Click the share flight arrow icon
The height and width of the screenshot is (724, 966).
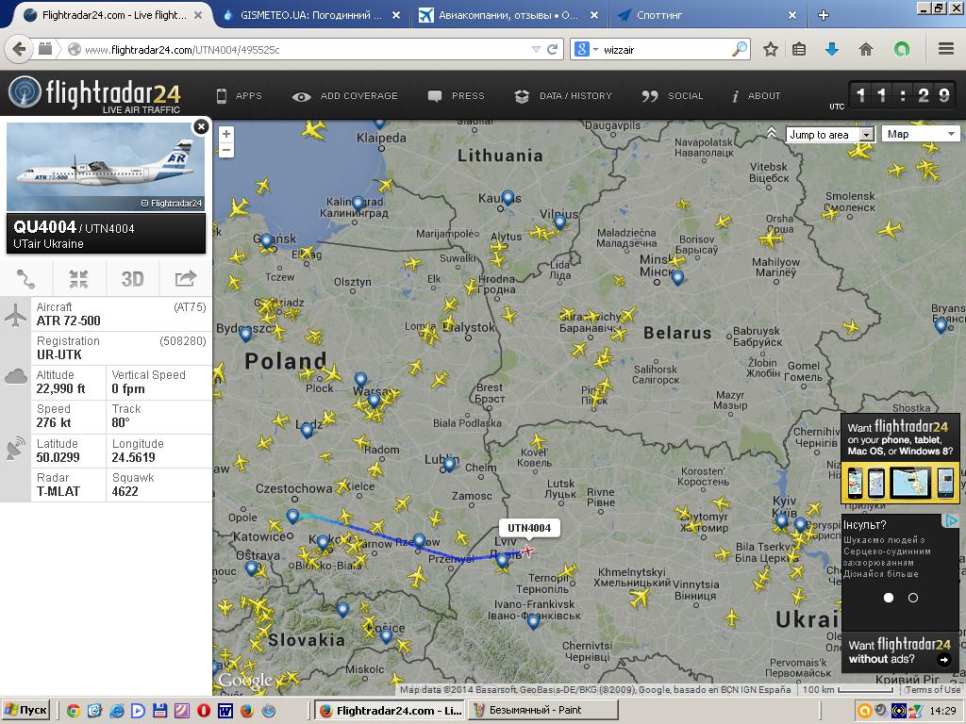point(185,278)
